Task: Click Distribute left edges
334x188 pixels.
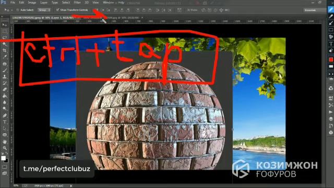Action: pos(158,10)
